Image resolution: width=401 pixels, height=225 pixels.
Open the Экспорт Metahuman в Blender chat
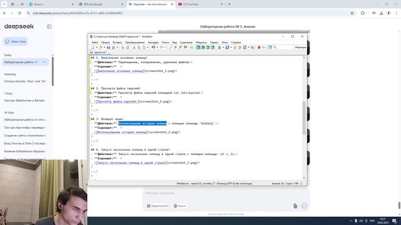(x=25, y=101)
